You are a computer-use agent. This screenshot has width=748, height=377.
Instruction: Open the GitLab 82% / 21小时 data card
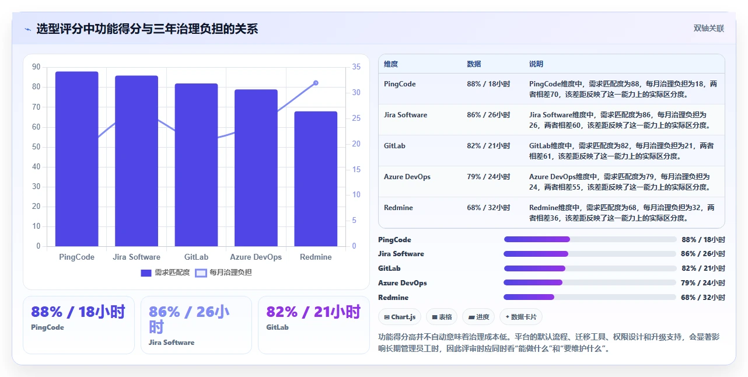(314, 324)
